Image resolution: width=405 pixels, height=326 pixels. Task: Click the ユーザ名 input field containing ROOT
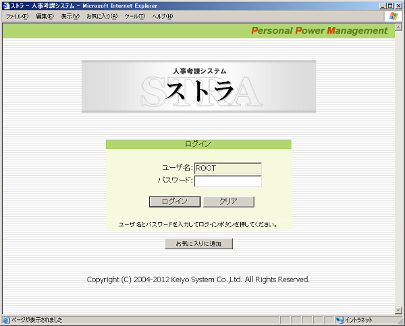pos(228,168)
